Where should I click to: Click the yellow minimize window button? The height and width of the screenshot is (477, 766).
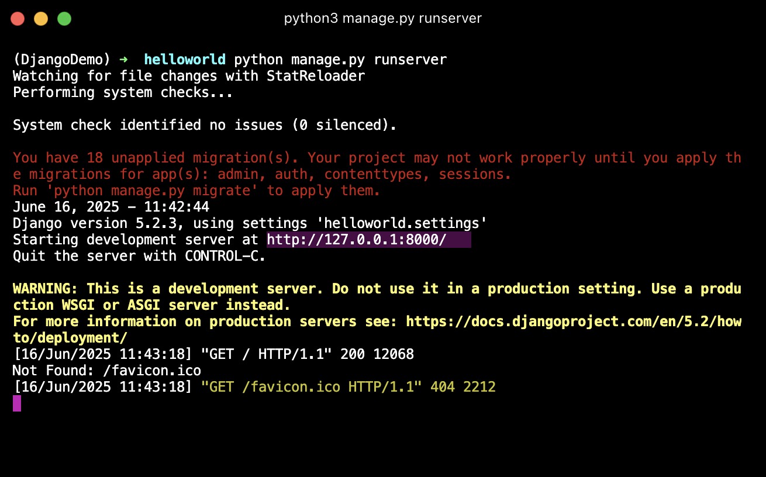(x=41, y=19)
